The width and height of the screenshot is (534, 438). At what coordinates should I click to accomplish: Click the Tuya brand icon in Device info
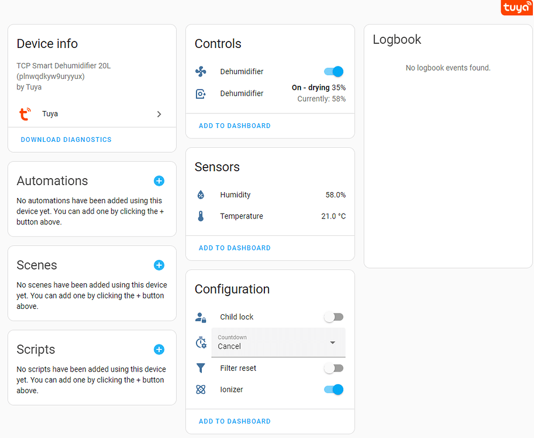[x=25, y=113]
